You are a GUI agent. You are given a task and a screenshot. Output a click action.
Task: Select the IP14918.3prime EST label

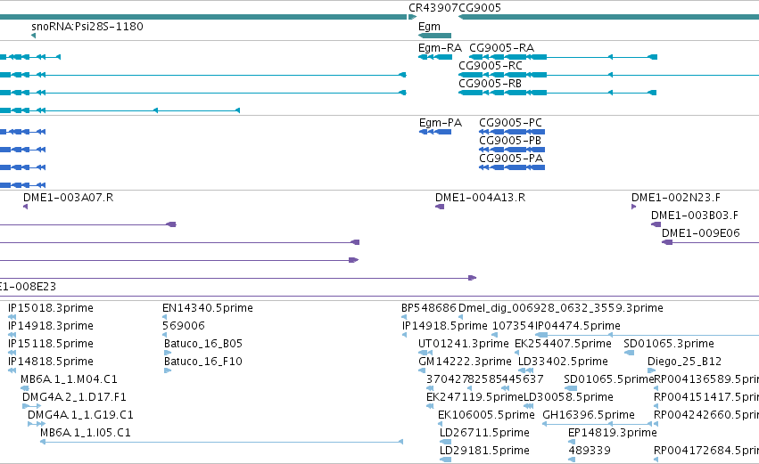(x=51, y=326)
